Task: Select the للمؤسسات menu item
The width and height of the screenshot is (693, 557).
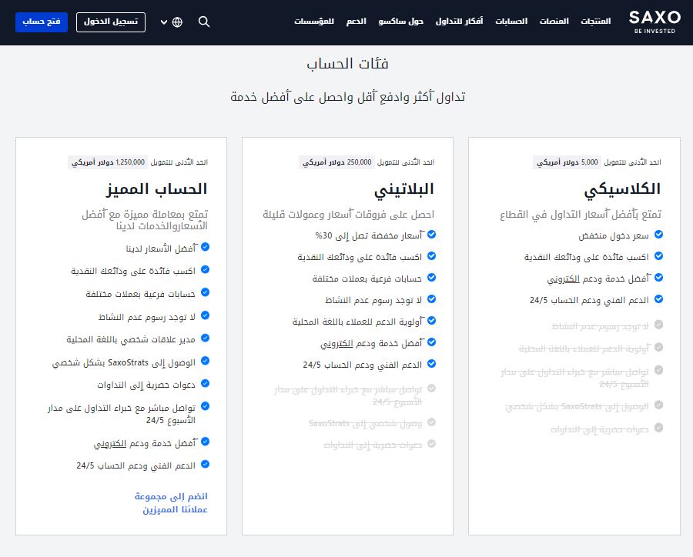Action: click(x=314, y=22)
